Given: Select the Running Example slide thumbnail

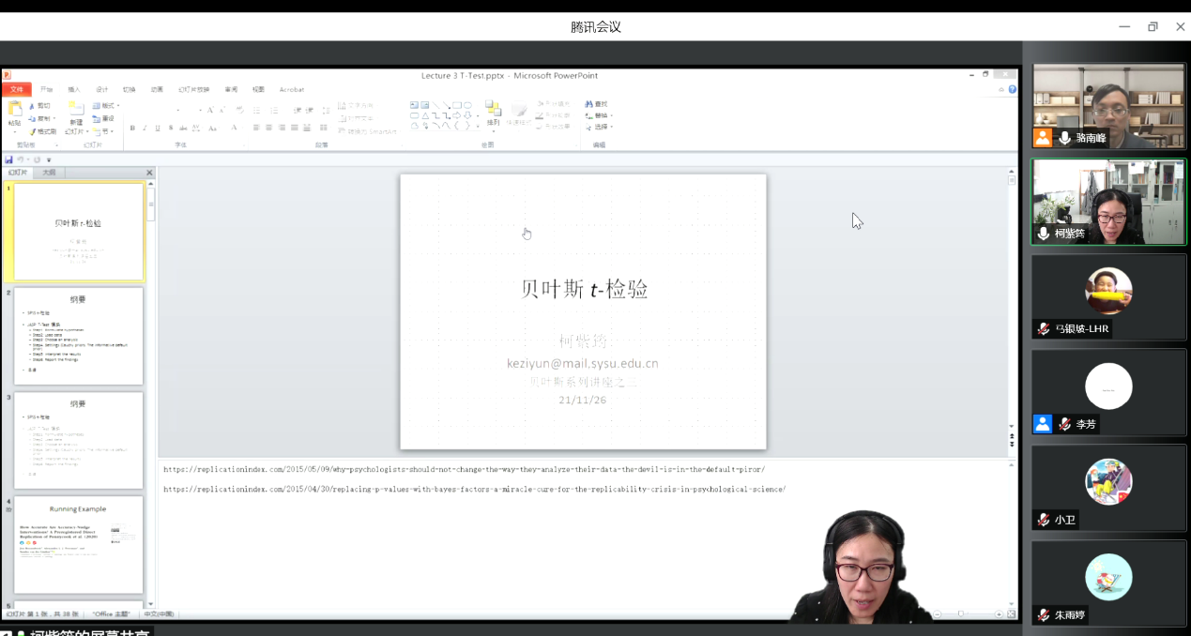Looking at the screenshot, I should [79, 544].
